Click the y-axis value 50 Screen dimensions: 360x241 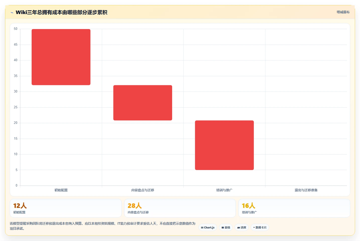tap(16, 29)
